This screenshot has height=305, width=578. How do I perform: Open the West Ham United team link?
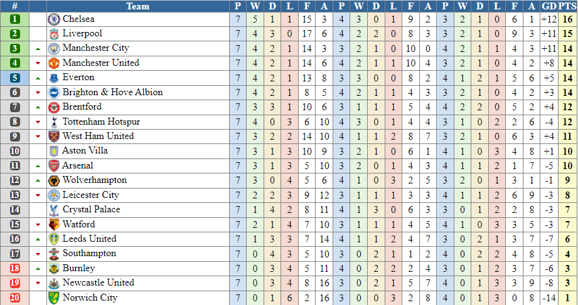pyautogui.click(x=98, y=136)
